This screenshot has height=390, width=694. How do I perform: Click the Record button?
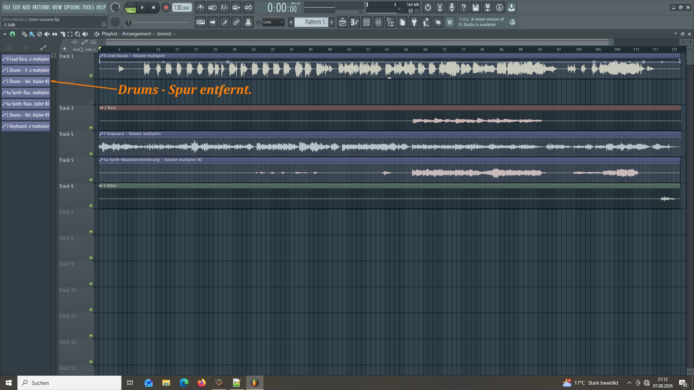[x=166, y=8]
